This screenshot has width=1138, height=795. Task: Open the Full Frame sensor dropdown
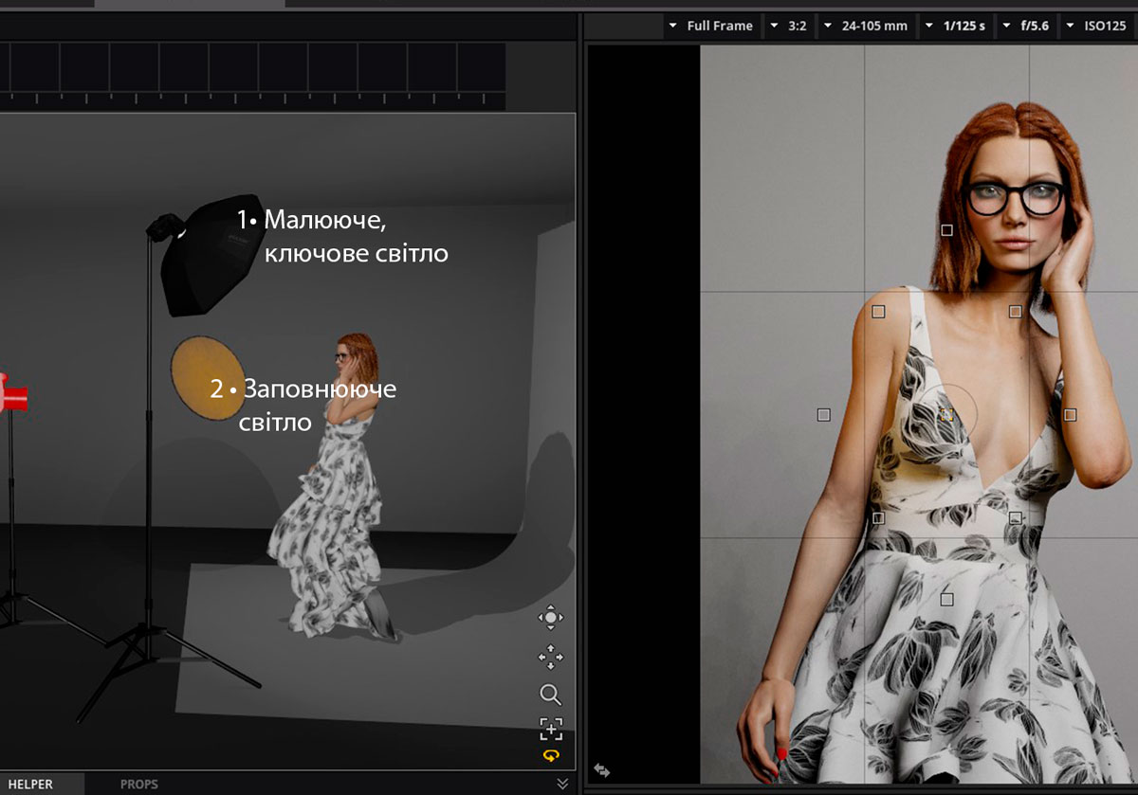pos(710,26)
